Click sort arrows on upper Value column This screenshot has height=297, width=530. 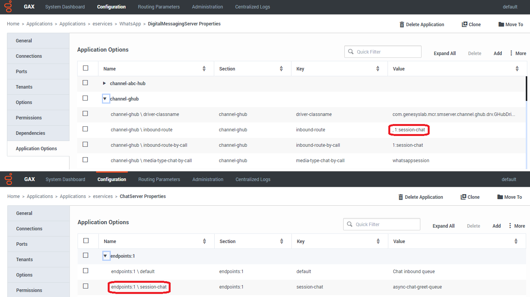517,69
